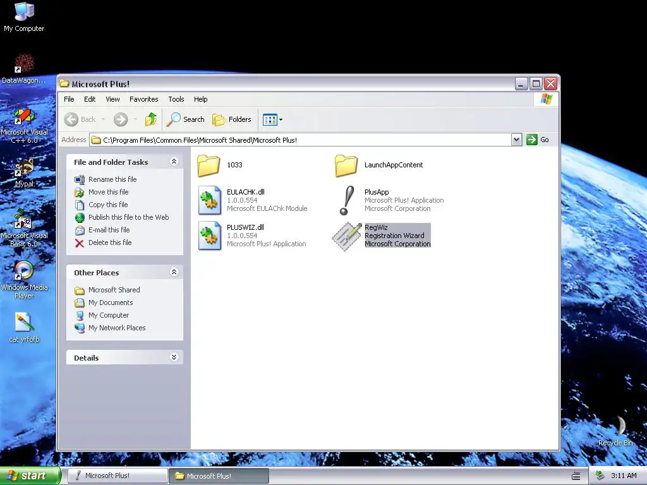
Task: Click Publish this file to the Web
Action: tap(128, 217)
